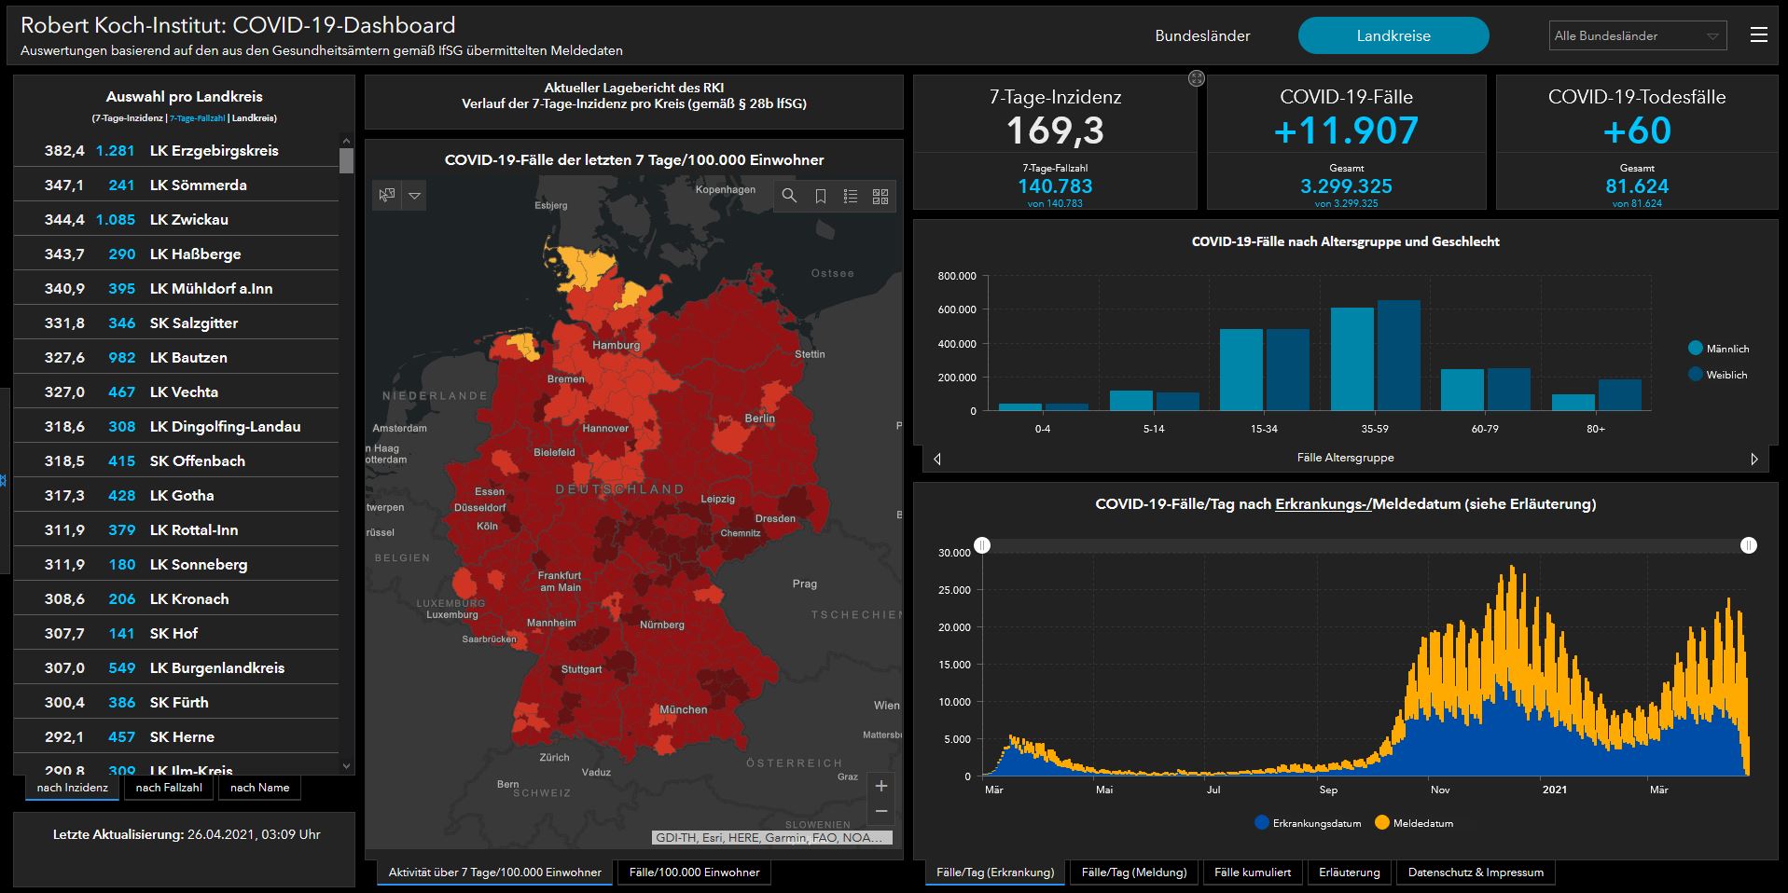Image resolution: width=1788 pixels, height=893 pixels.
Task: Zoom in on the map with plus
Action: pyautogui.click(x=880, y=786)
